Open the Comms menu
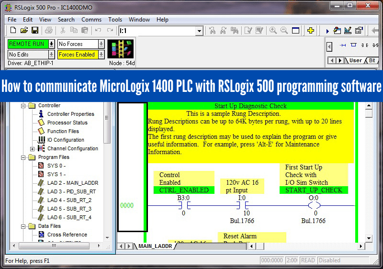 coord(91,20)
